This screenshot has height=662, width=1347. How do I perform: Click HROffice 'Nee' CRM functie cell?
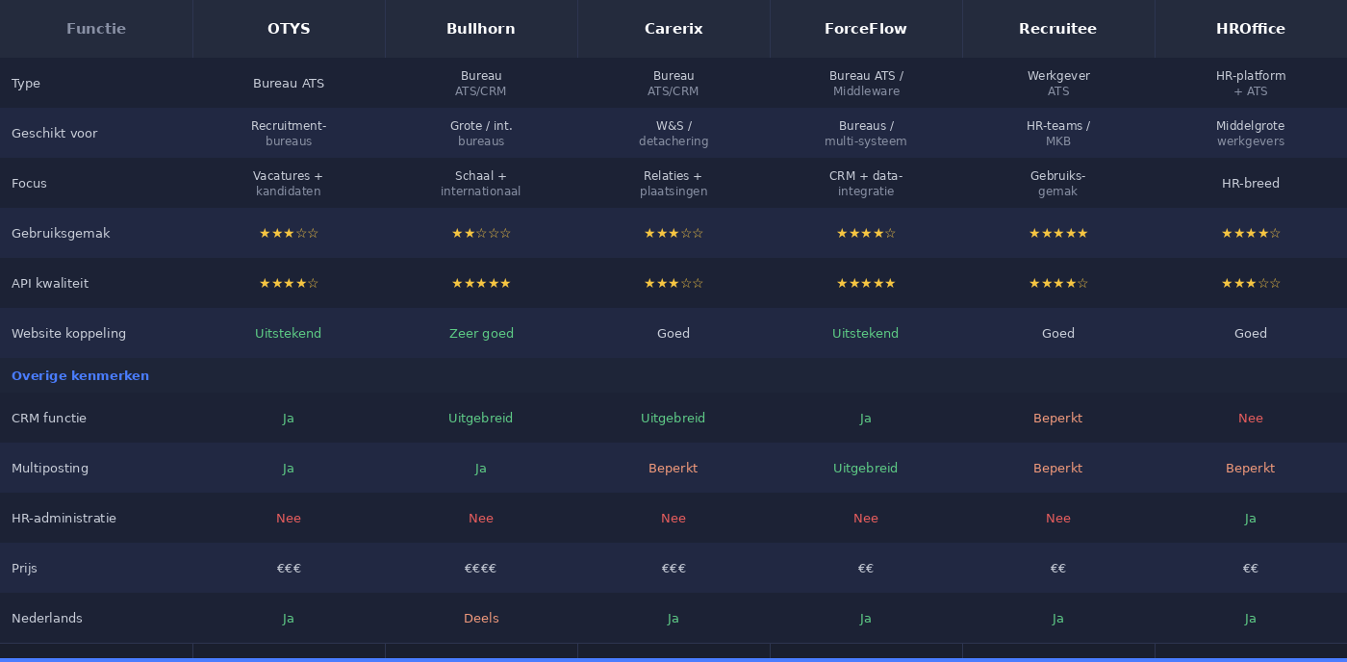[1251, 419]
